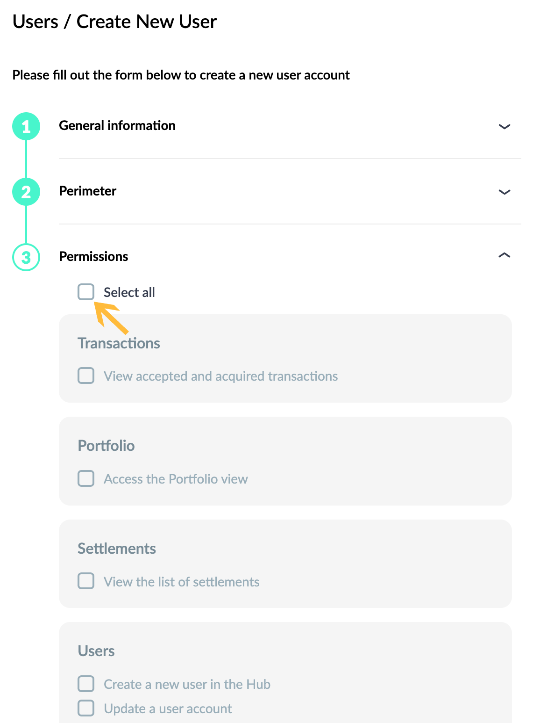
Task: Enable View the list of settlements
Action: click(86, 581)
